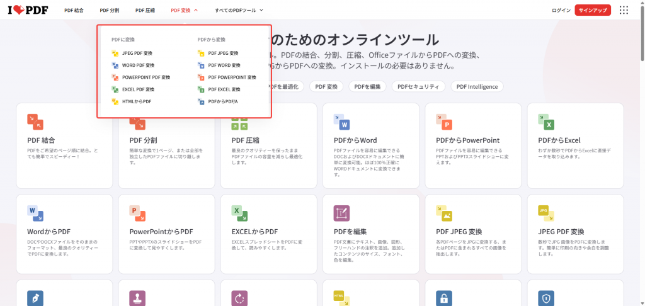Collapse the PDF 変換 dropdown menu
The height and width of the screenshot is (306, 645).
tap(185, 10)
